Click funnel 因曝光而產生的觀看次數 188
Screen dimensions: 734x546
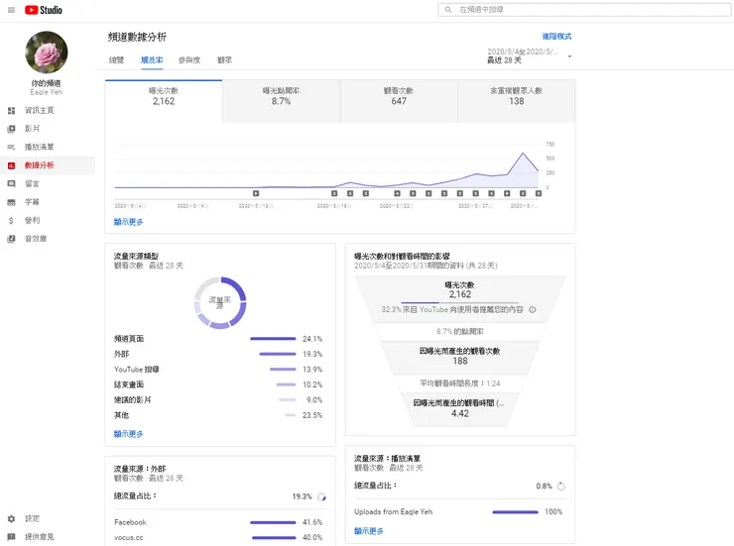click(x=460, y=356)
